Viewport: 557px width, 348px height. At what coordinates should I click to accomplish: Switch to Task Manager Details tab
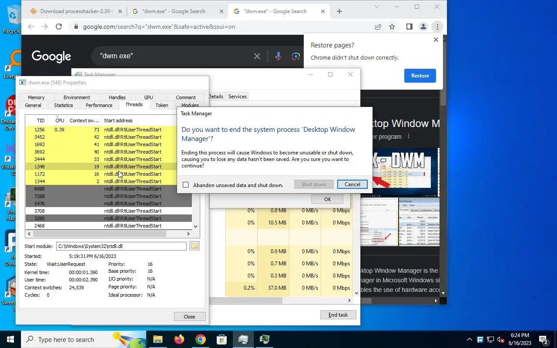pyautogui.click(x=216, y=97)
